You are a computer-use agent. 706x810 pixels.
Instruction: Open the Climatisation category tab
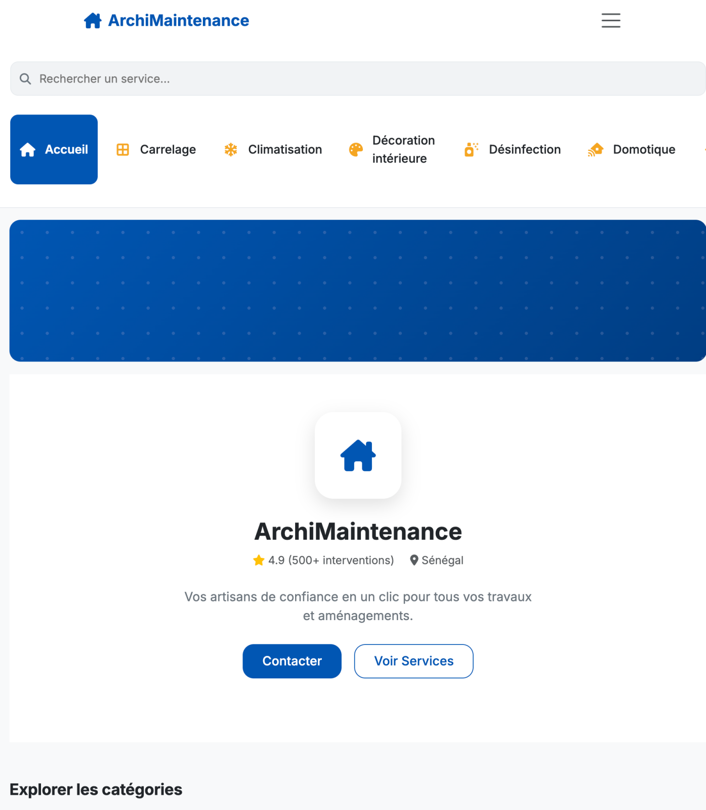coord(273,149)
